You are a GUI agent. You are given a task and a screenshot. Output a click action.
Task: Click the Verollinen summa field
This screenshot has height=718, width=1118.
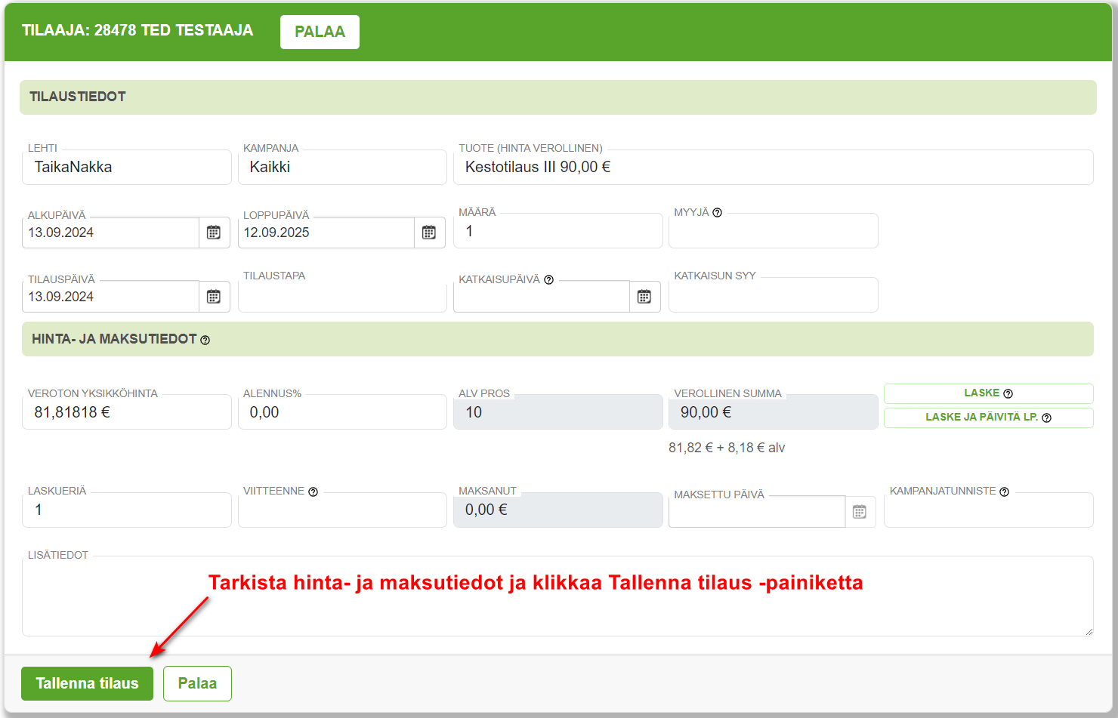[x=774, y=412]
